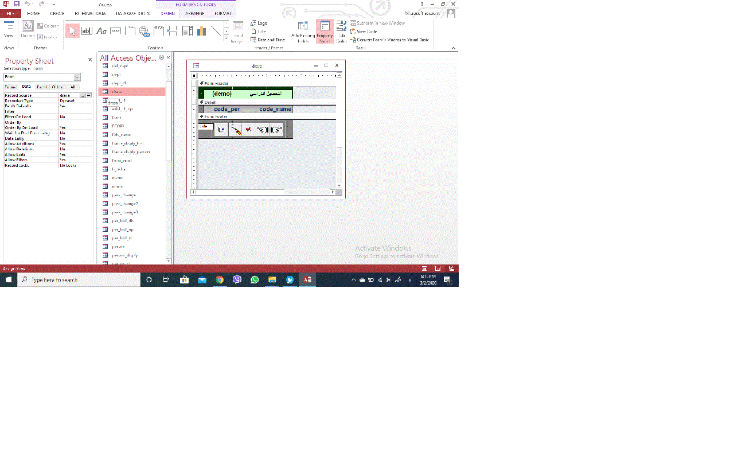
Task: Click the Save icon in quick access toolbar
Action: (x=17, y=4)
